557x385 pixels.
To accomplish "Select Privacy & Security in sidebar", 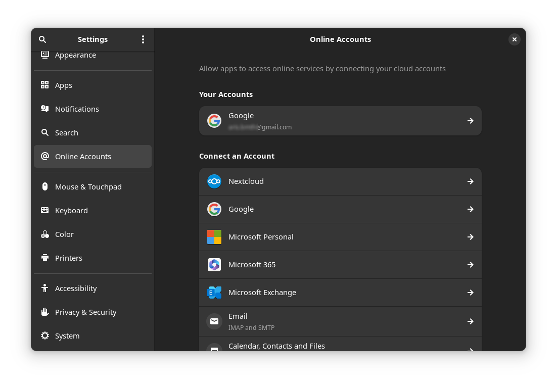I will coord(92,312).
